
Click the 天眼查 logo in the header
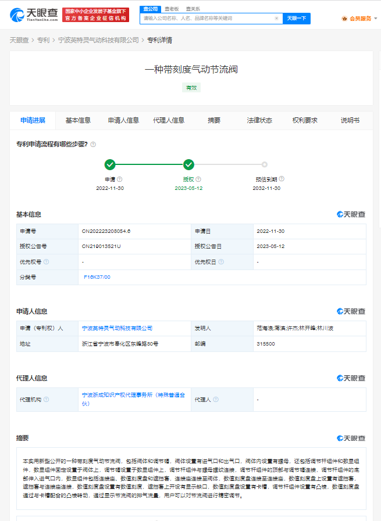(34, 15)
